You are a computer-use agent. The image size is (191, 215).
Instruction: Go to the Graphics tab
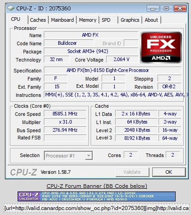pyautogui.click(x=130, y=20)
